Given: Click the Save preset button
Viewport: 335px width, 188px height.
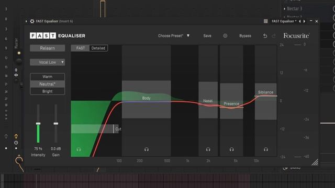Looking at the screenshot, I should pos(207,36).
